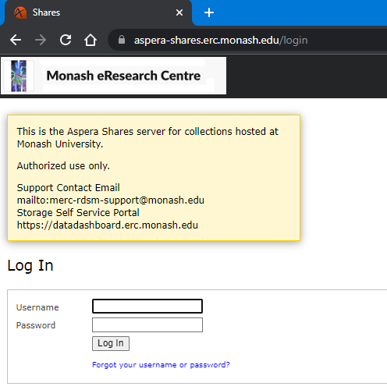
Task: Go to the browser home page
Action: (x=91, y=40)
